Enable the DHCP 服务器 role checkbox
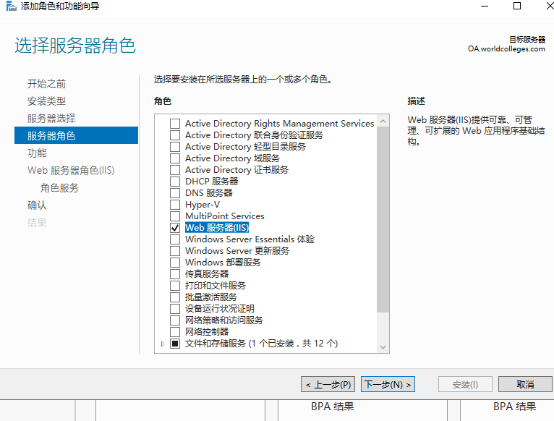The height and width of the screenshot is (421, 554). tap(175, 182)
